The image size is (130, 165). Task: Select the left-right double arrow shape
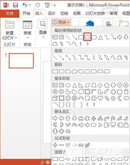[x=81, y=118]
